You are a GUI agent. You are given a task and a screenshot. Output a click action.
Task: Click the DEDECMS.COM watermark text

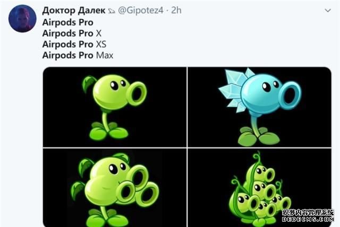pos(308,219)
